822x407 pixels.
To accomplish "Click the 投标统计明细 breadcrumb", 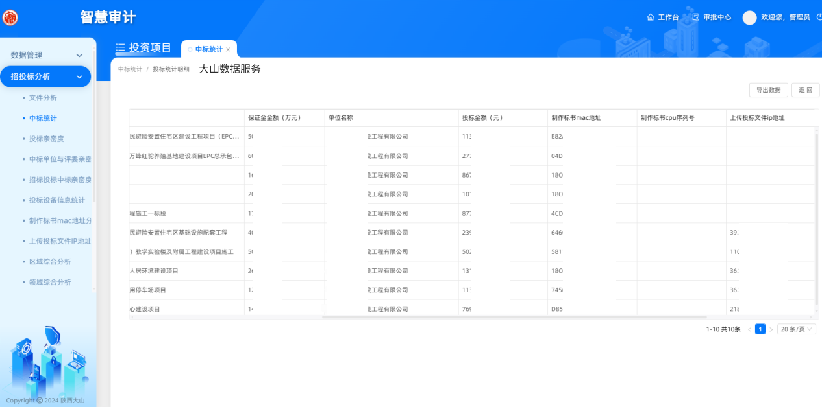I will 171,69.
